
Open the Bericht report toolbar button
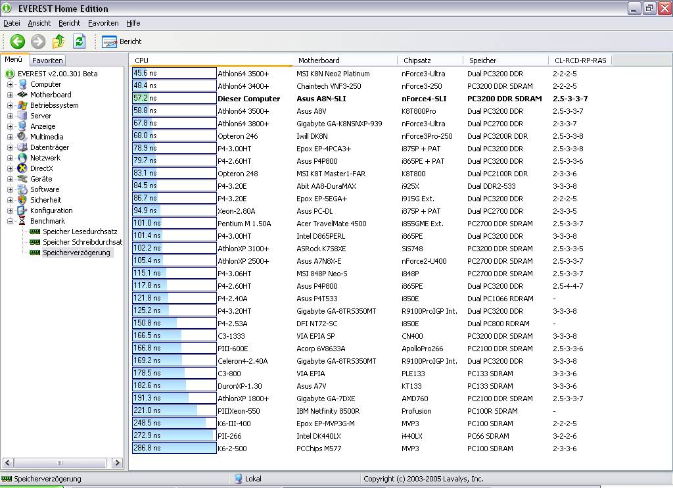point(122,41)
